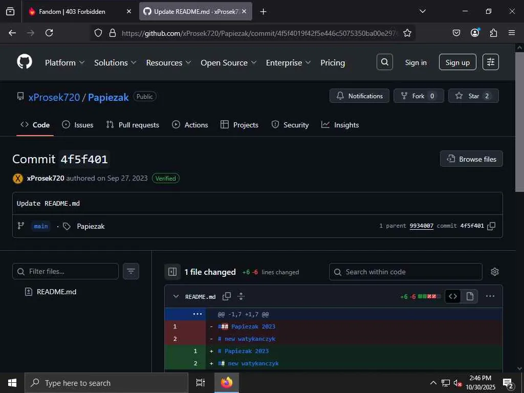Open Papiezak repository link
The height and width of the screenshot is (393, 524).
108,97
